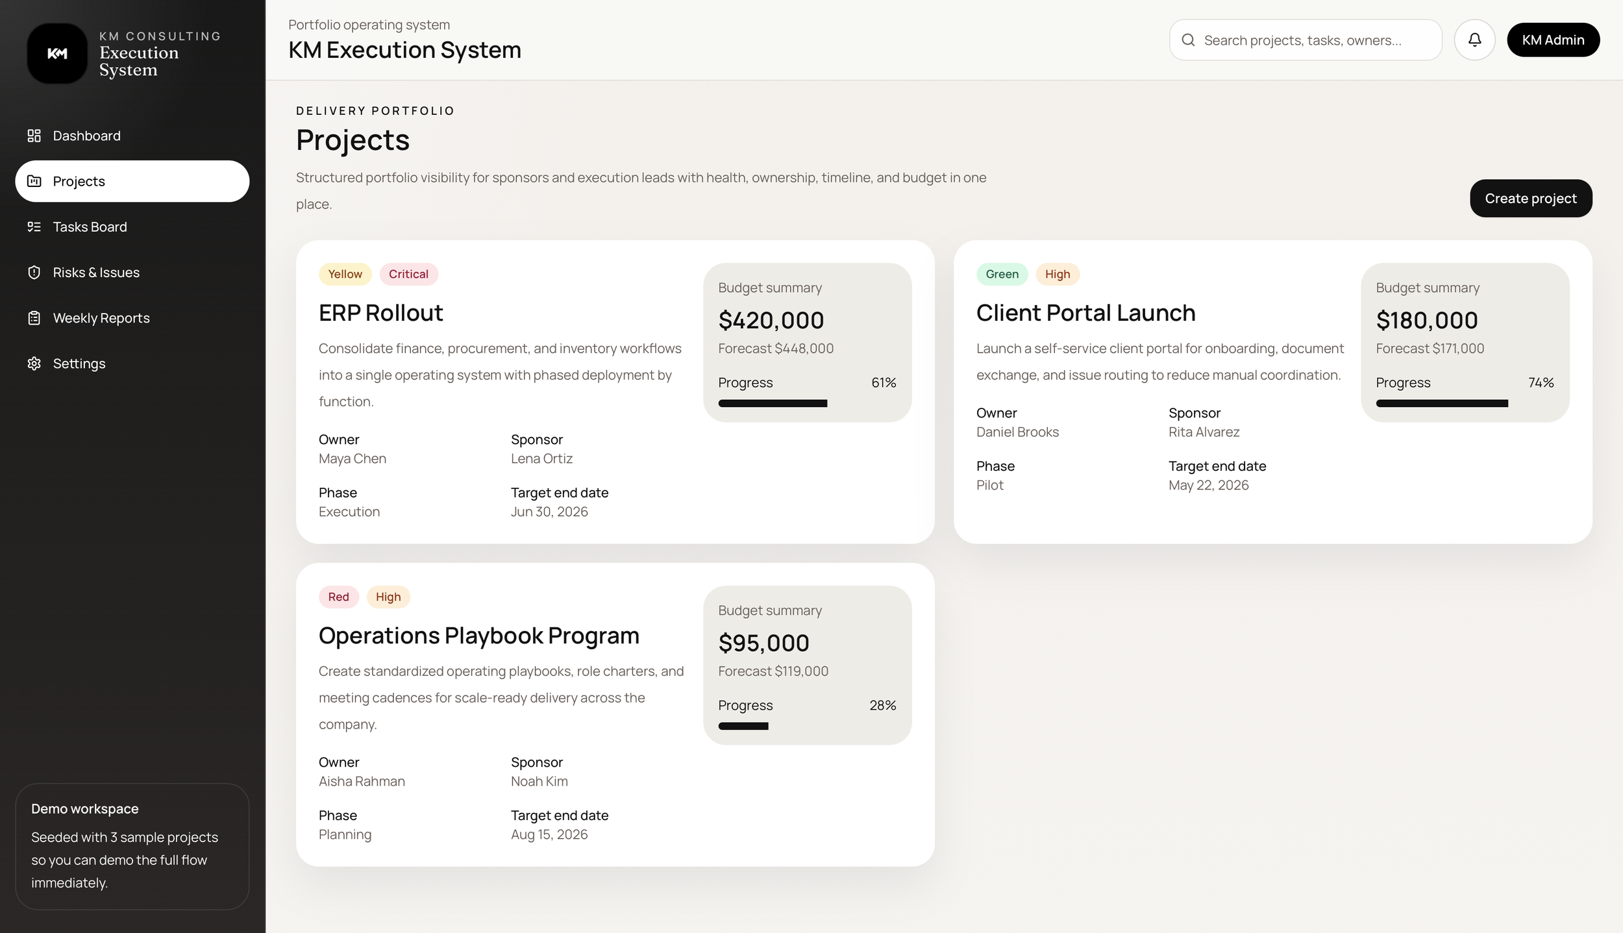Screen dimensions: 1623x933
Task: Click the Settings gear icon
Action: [34, 363]
